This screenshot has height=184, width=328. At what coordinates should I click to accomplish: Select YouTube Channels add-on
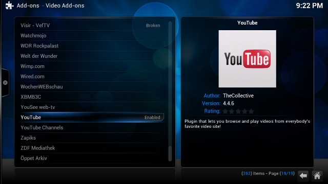[x=92, y=127]
